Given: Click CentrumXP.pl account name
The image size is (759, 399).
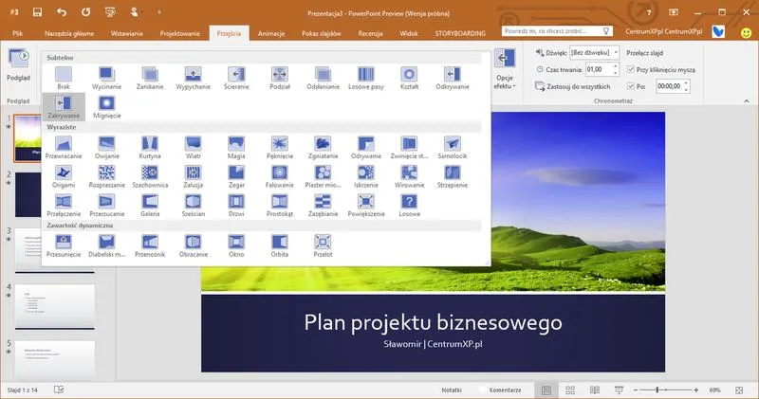Looking at the screenshot, I should click(663, 32).
